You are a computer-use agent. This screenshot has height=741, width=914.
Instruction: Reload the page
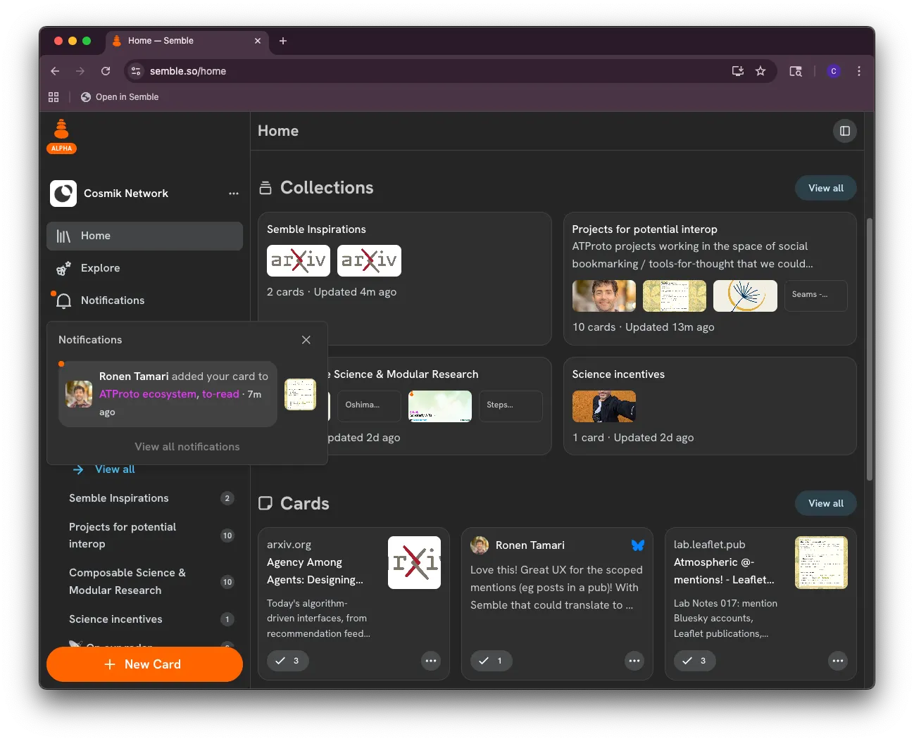[x=106, y=71]
